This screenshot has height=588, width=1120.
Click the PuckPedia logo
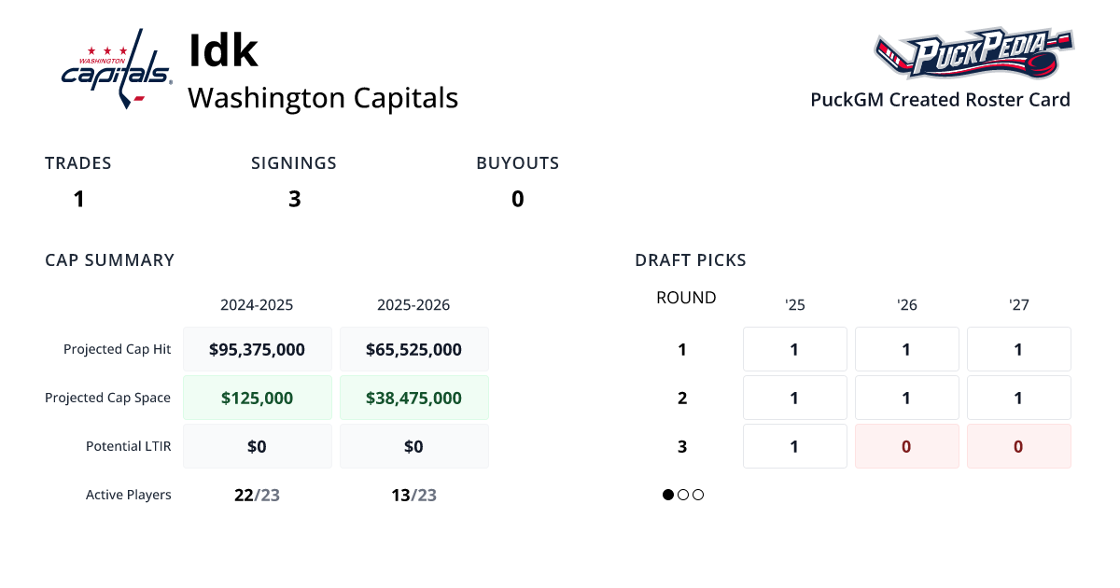pyautogui.click(x=973, y=54)
